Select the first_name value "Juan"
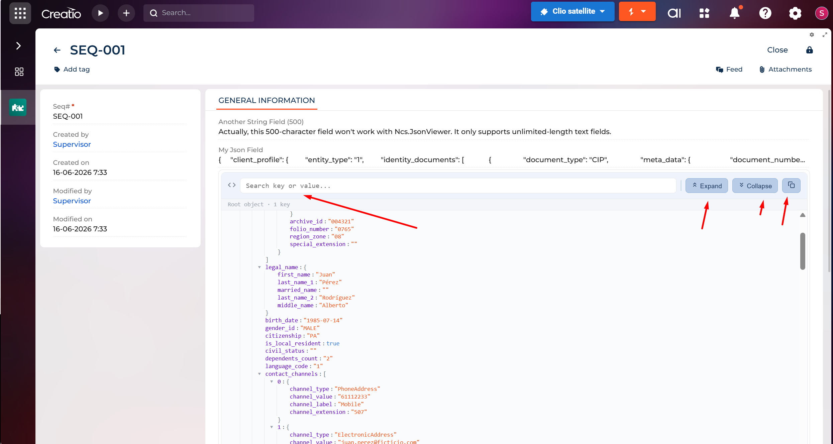The width and height of the screenshot is (833, 444). coord(325,274)
